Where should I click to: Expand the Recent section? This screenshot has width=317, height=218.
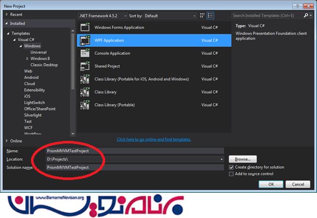[x=7, y=14]
